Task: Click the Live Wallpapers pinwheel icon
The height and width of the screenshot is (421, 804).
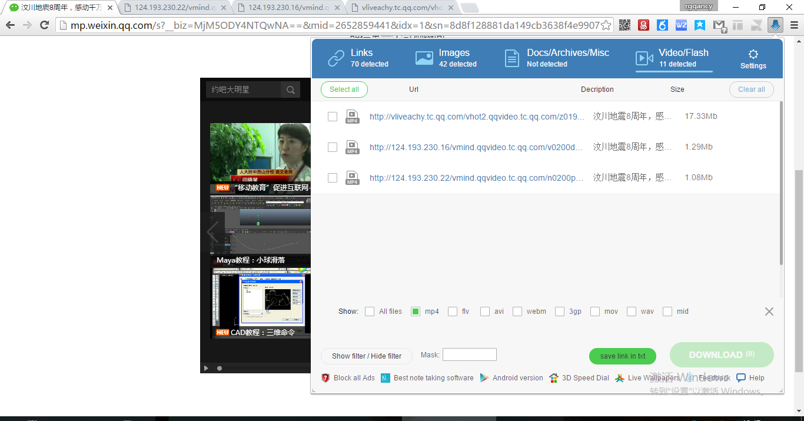Action: pyautogui.click(x=620, y=378)
